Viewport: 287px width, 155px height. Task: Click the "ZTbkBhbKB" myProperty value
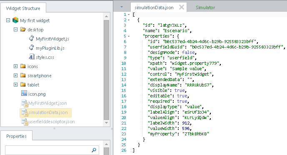coord(195,134)
